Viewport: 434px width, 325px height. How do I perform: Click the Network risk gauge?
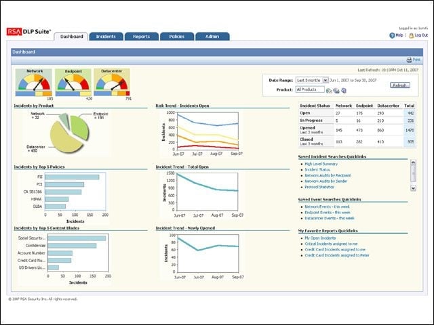34,83
